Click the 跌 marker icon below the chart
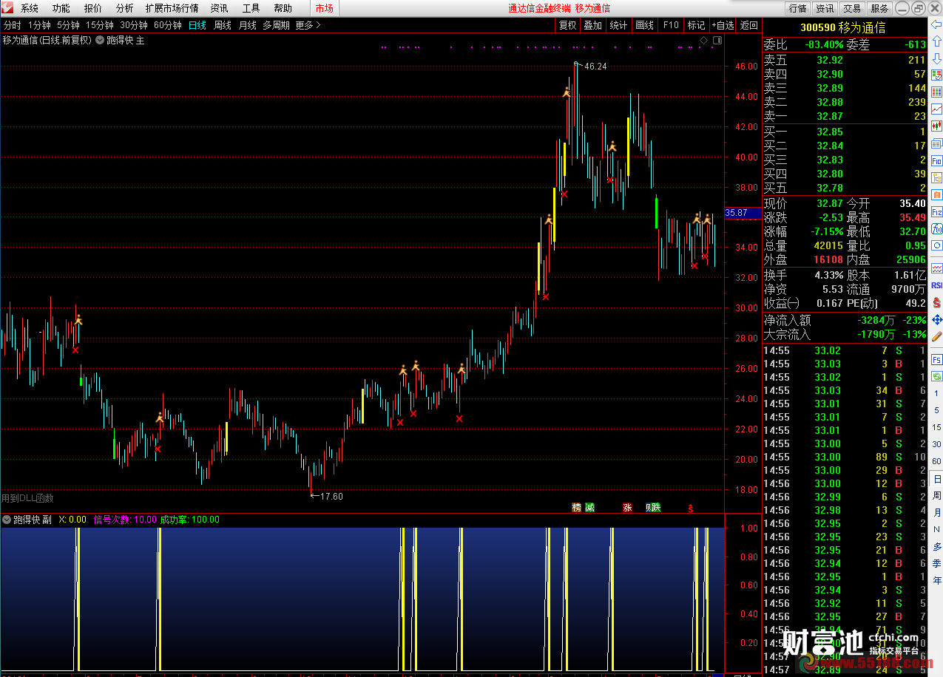This screenshot has width=943, height=677. (x=655, y=507)
